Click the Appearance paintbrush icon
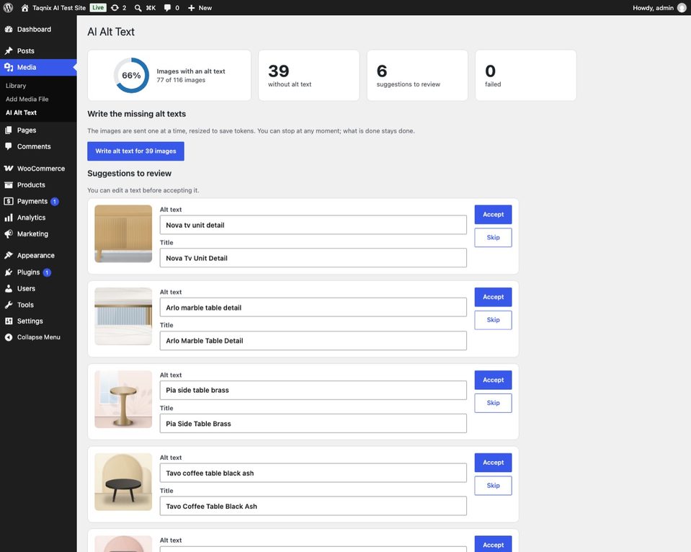The image size is (691, 552). (x=9, y=255)
